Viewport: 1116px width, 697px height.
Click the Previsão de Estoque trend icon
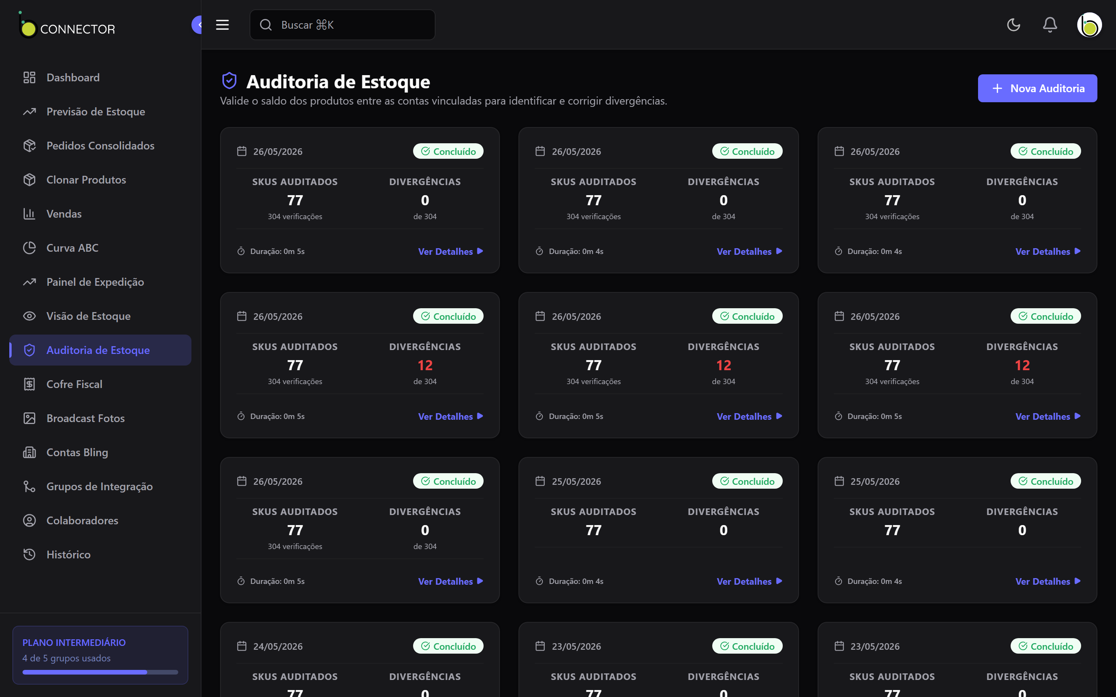pos(29,112)
